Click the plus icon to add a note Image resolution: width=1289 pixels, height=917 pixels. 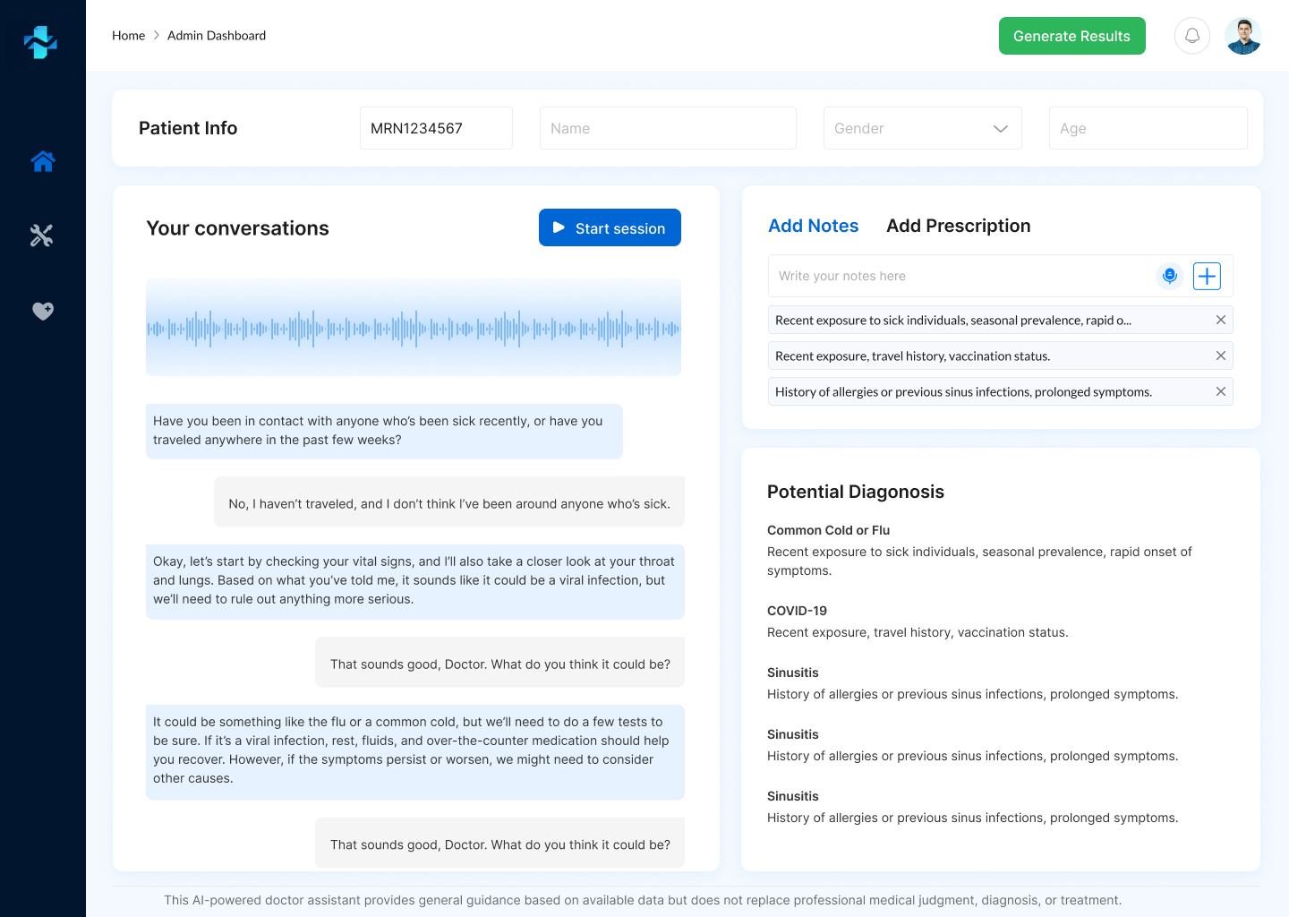point(1207,276)
